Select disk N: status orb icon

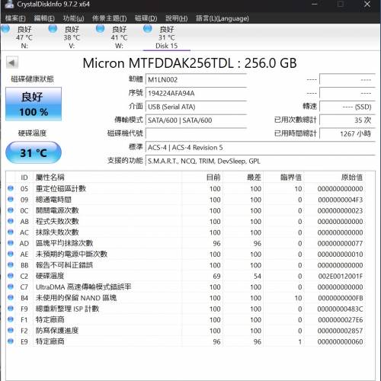point(5,28)
